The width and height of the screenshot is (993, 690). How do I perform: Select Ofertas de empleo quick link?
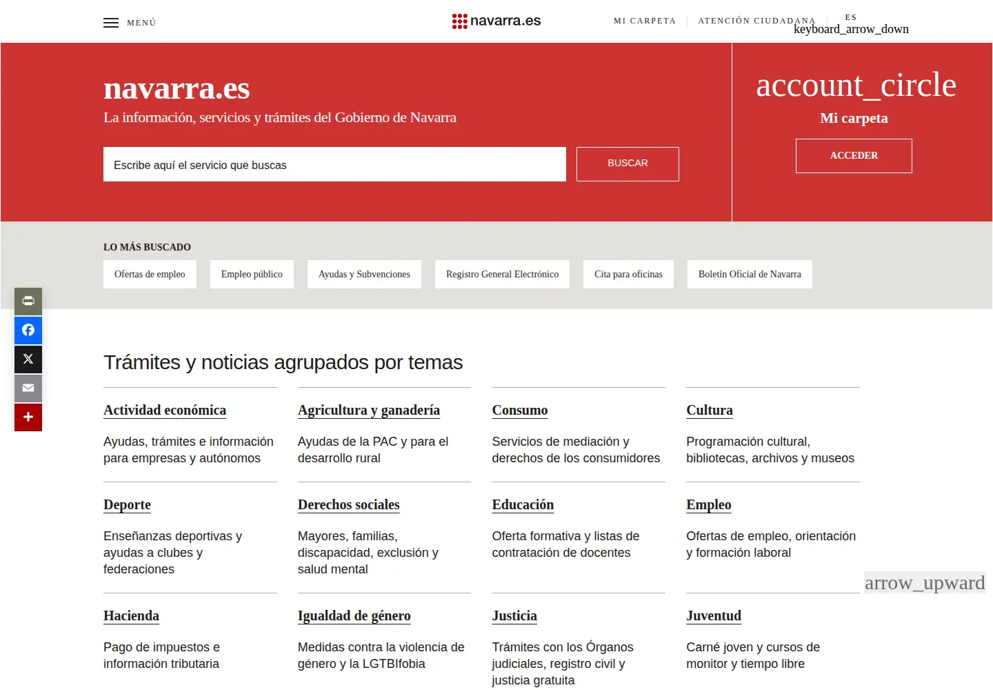[150, 274]
